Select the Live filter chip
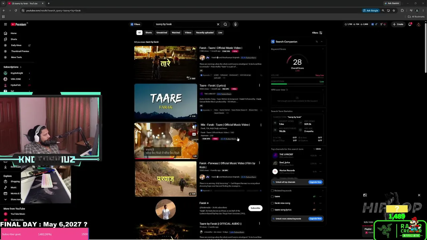Image resolution: width=427 pixels, height=240 pixels. (220, 33)
